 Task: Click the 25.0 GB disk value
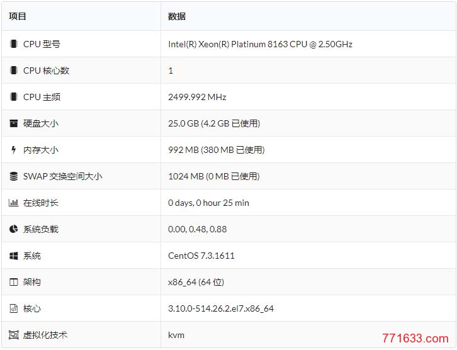tap(214, 123)
